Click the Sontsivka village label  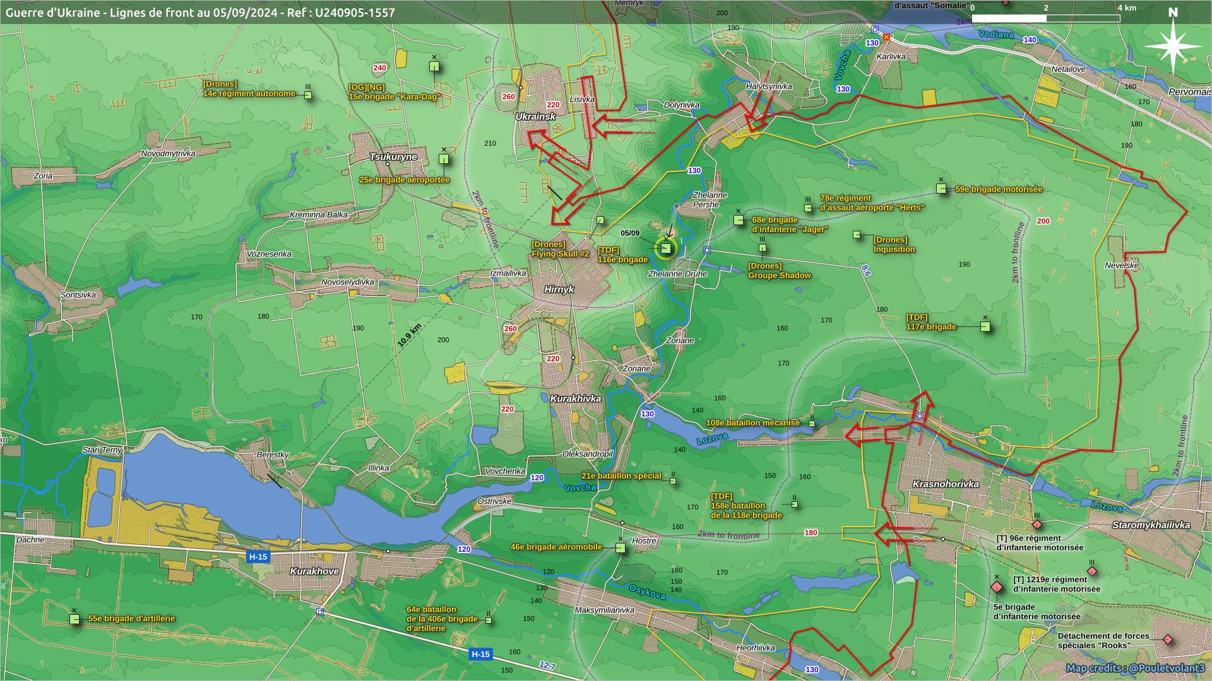click(78, 295)
